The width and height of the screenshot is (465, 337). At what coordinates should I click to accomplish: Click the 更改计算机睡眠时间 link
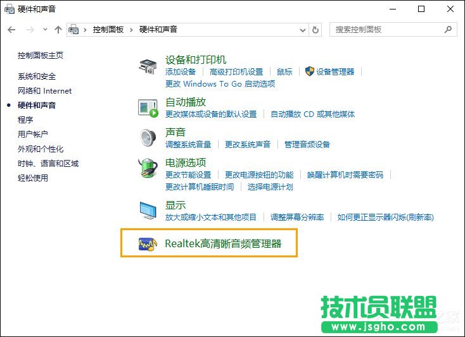point(200,187)
